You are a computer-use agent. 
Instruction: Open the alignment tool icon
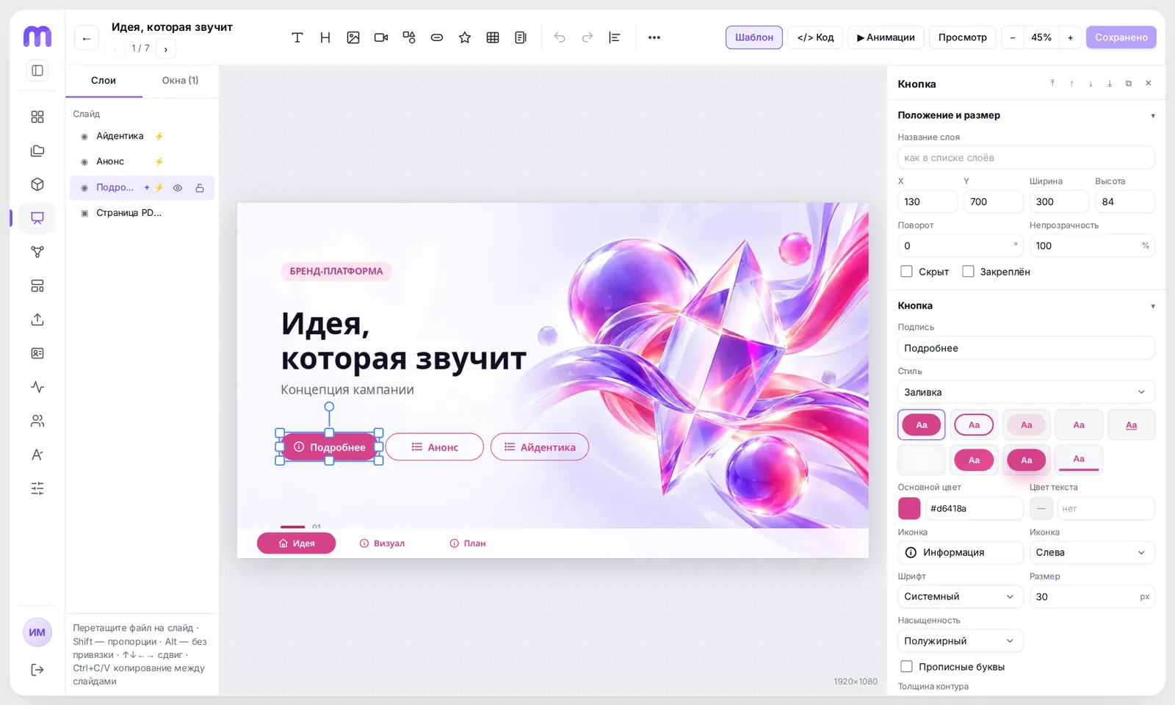[615, 37]
